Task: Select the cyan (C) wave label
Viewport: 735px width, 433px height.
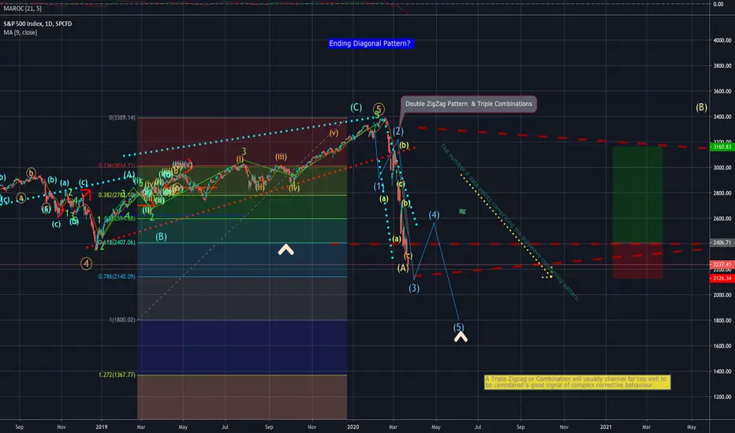Action: coord(356,107)
